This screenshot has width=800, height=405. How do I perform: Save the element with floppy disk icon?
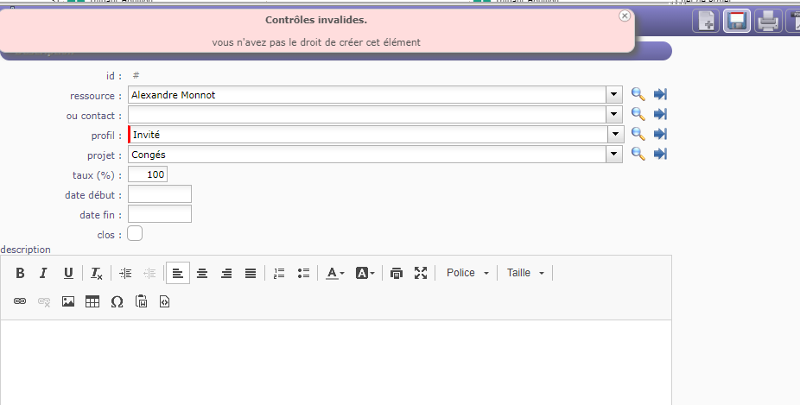pyautogui.click(x=737, y=22)
